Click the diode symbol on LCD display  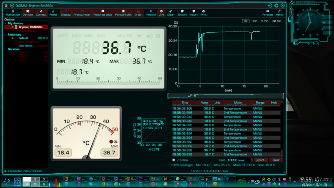[140, 36]
